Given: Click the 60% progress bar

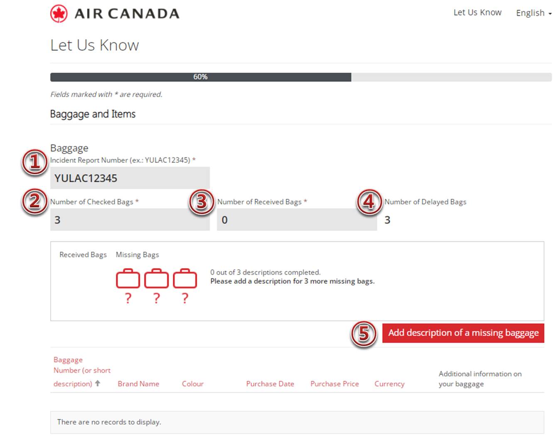Looking at the screenshot, I should tap(301, 77).
